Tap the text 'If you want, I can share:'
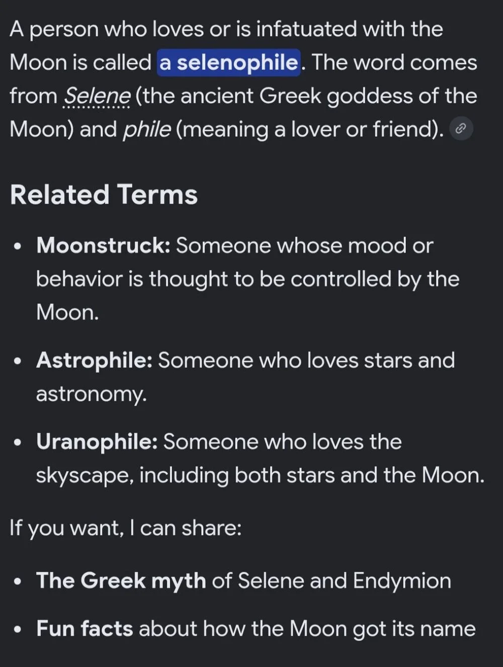The height and width of the screenshot is (667, 503). [x=126, y=528]
